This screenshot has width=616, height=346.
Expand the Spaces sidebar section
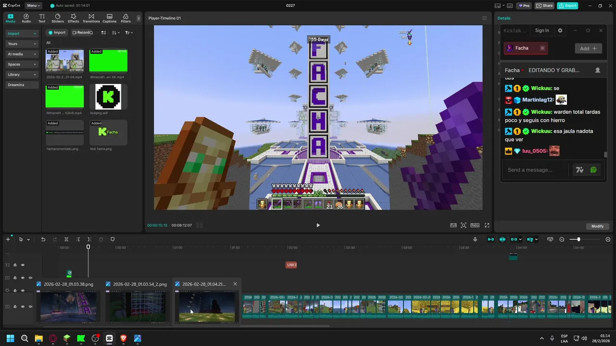22,64
